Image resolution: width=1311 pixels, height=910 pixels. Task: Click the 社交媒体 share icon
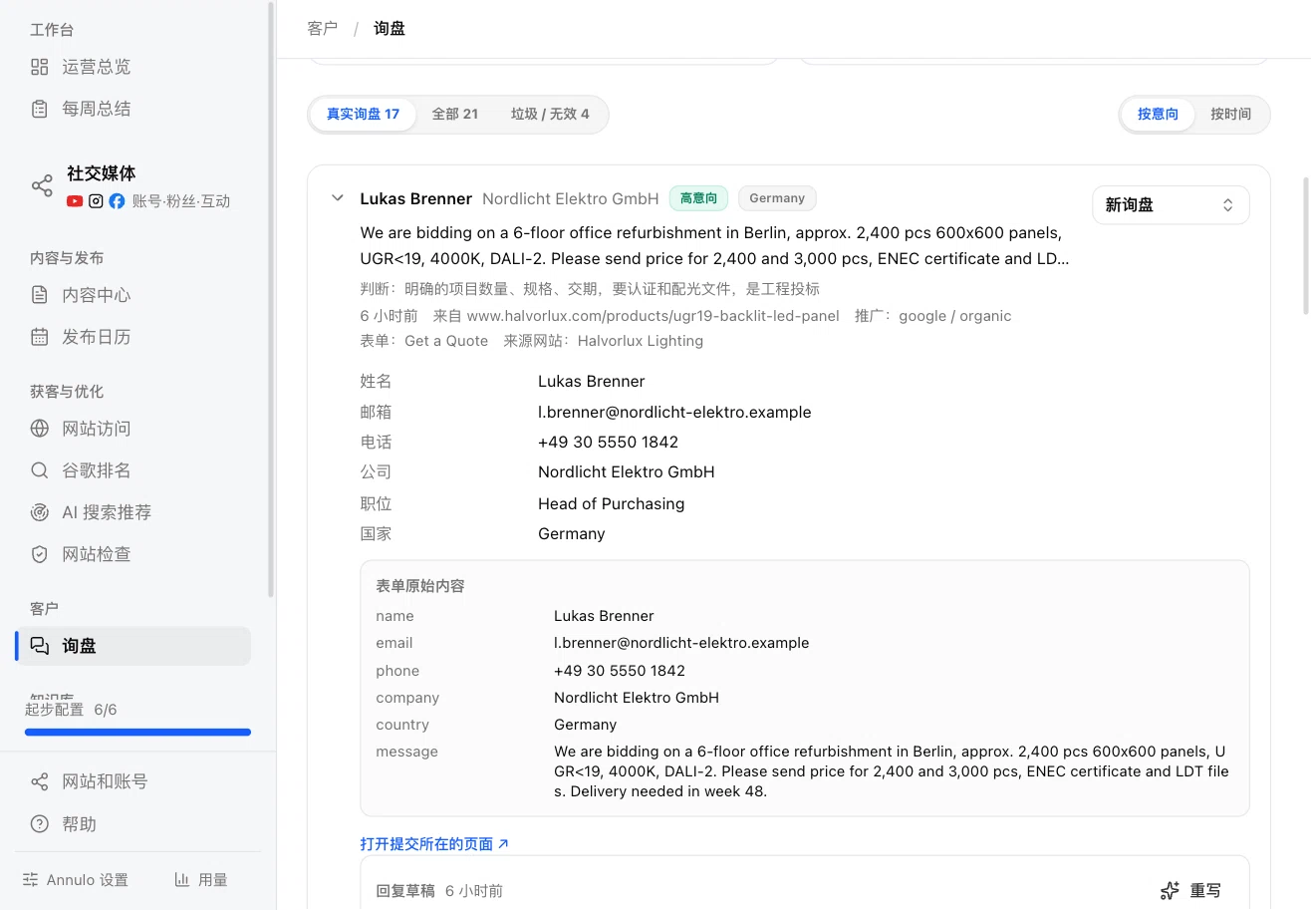click(x=42, y=186)
